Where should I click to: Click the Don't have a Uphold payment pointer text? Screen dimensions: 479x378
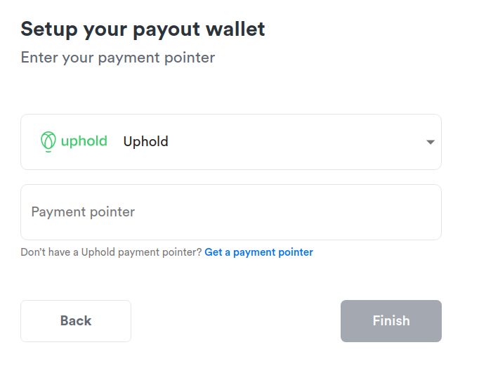click(111, 252)
